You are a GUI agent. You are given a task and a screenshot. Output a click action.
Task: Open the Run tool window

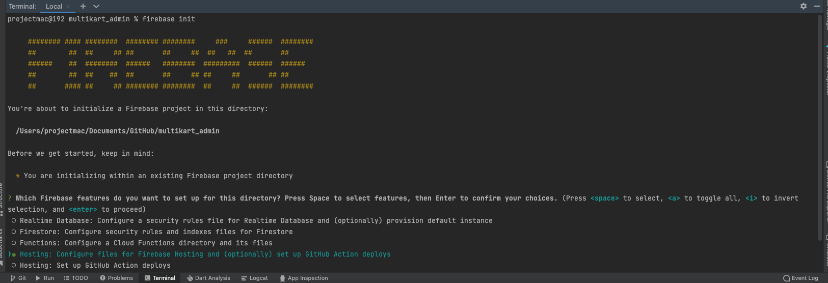click(x=45, y=278)
